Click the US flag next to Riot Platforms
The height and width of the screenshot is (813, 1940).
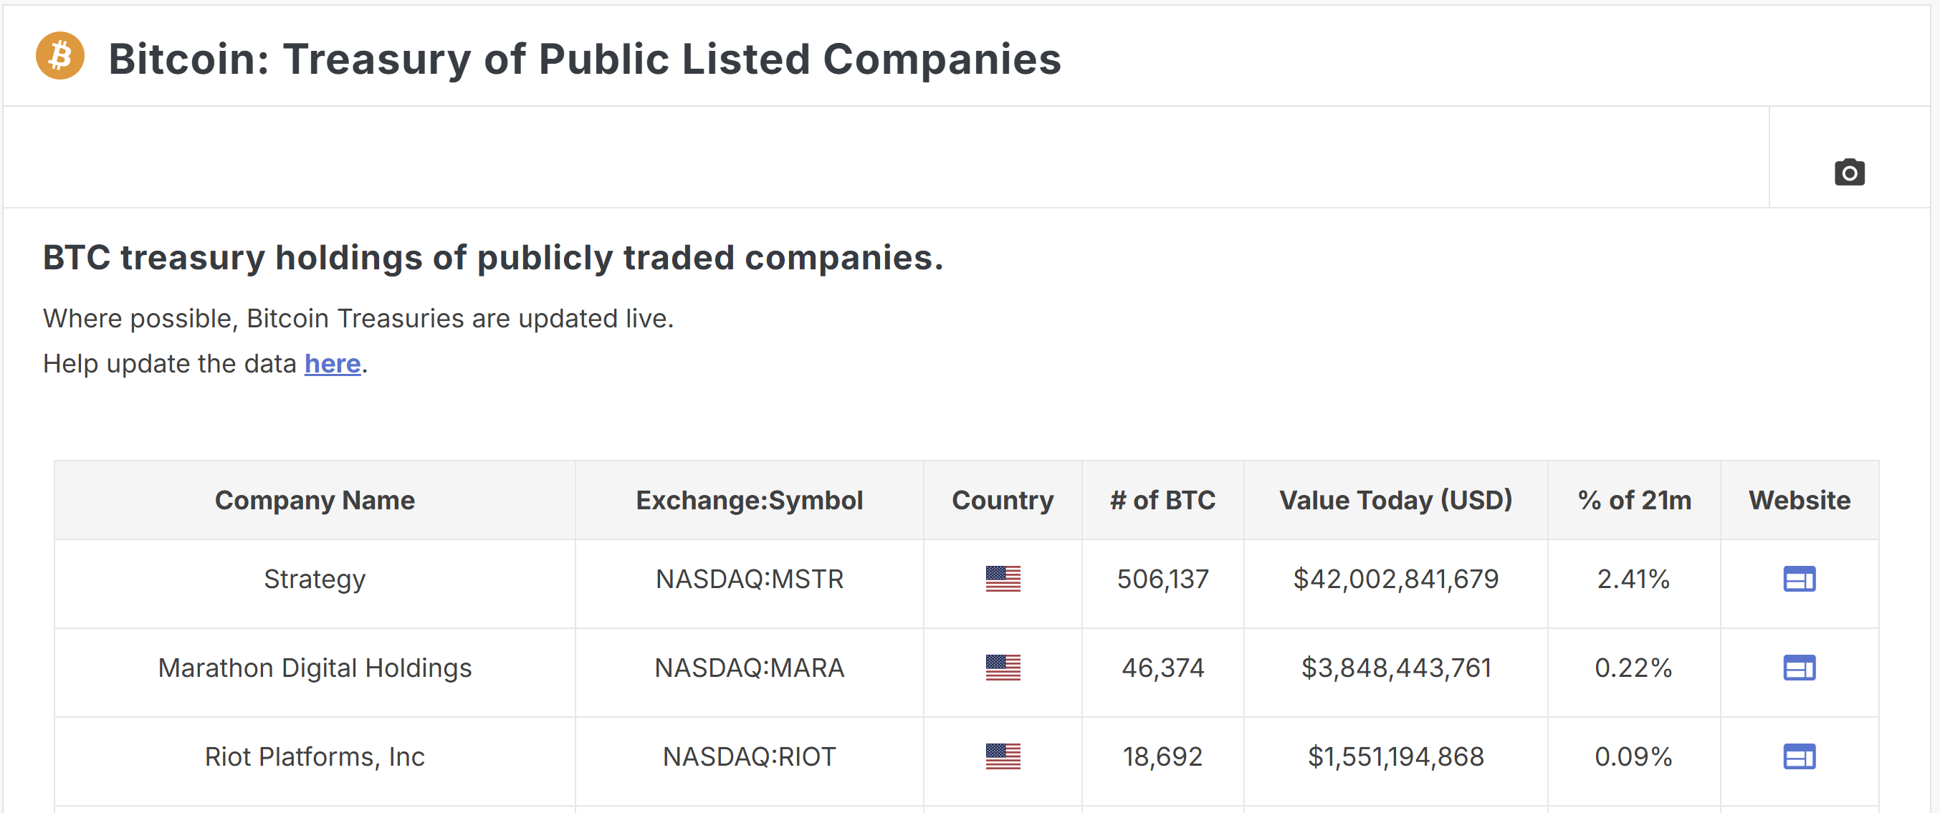pyautogui.click(x=1003, y=757)
